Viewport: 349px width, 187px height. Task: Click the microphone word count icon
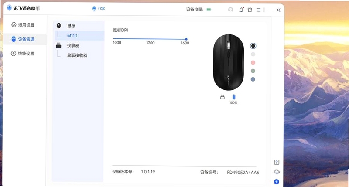click(x=94, y=9)
